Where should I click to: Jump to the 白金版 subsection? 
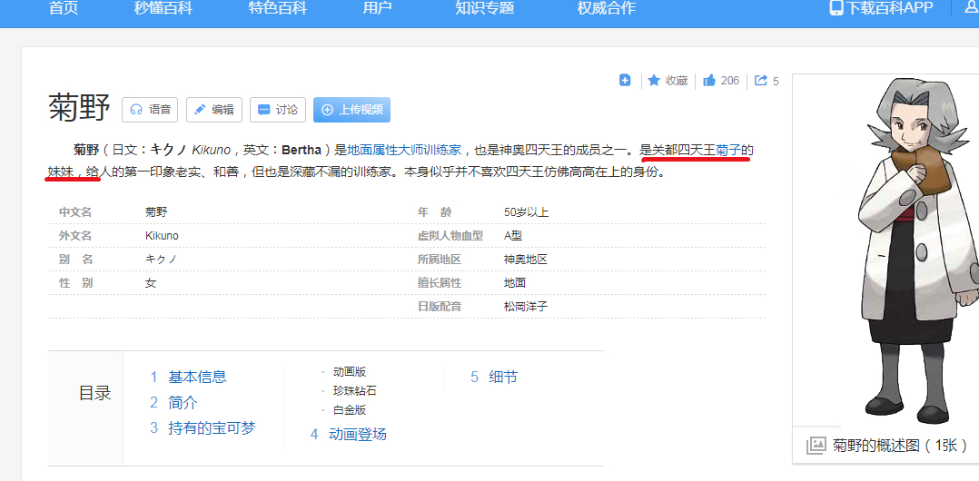[x=349, y=410]
